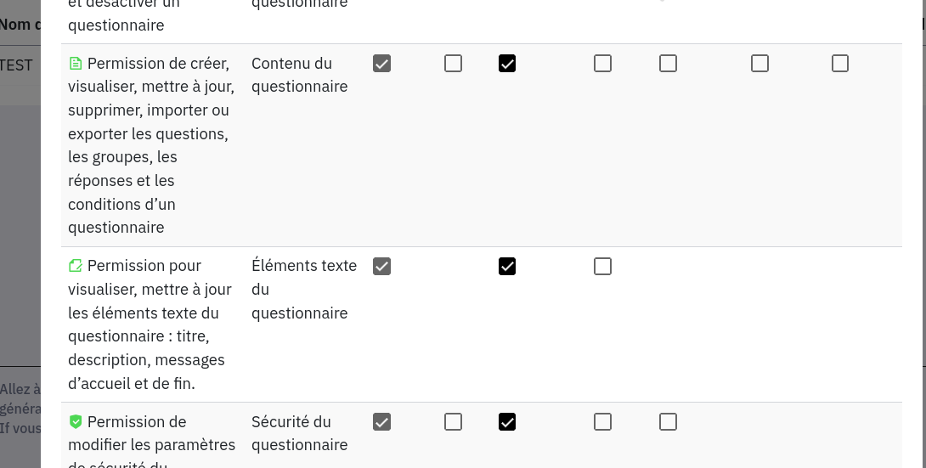
Task: Toggle the gray first checkbox in Sécurité du questionnaire row
Action: 382,422
